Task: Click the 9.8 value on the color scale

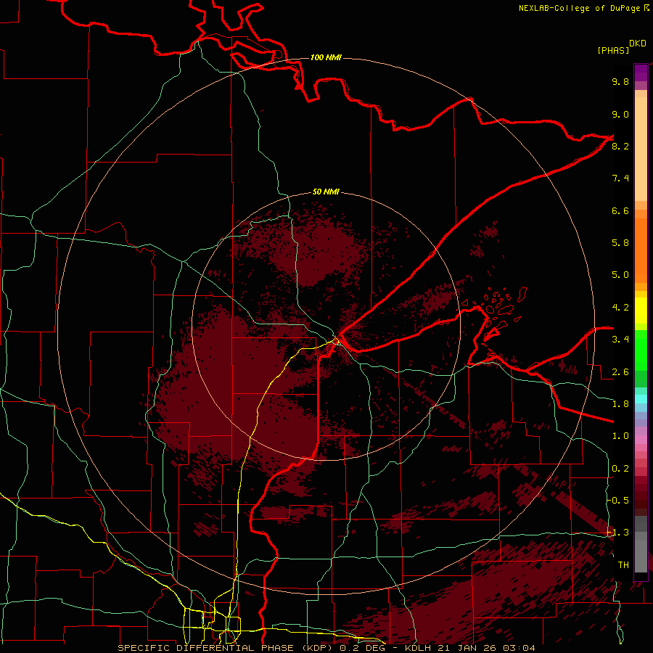Action: (x=620, y=81)
